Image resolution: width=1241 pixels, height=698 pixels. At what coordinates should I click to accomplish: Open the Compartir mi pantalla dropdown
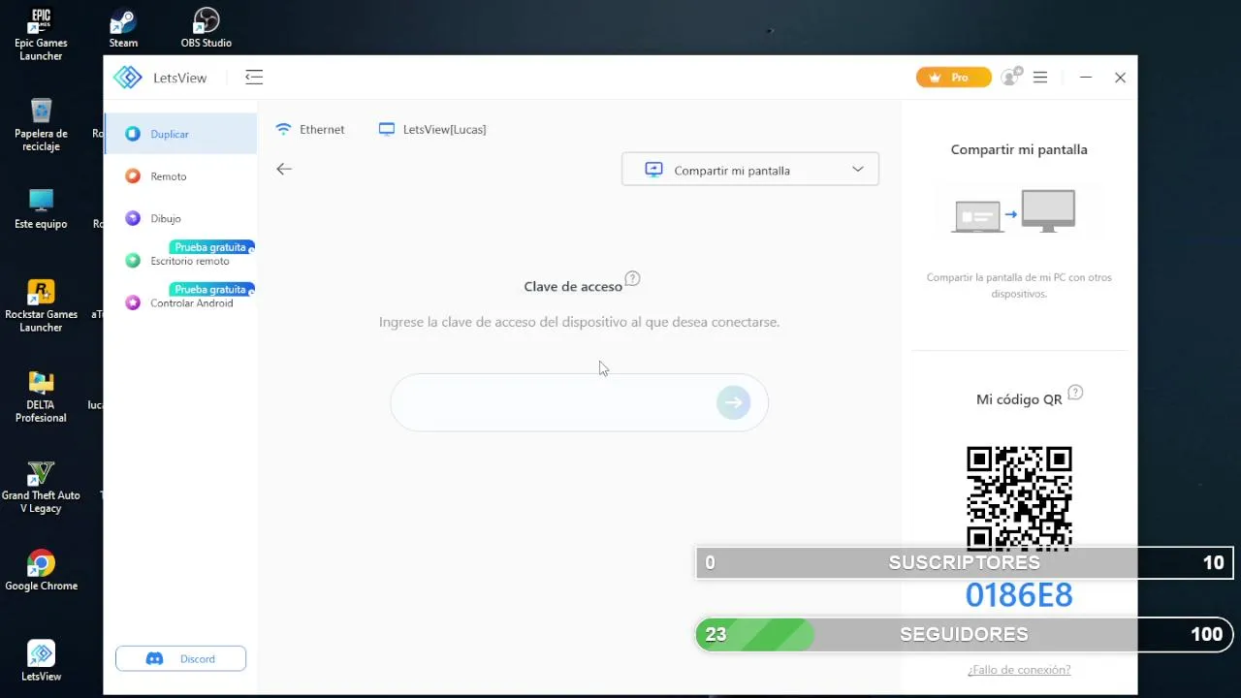pos(750,170)
